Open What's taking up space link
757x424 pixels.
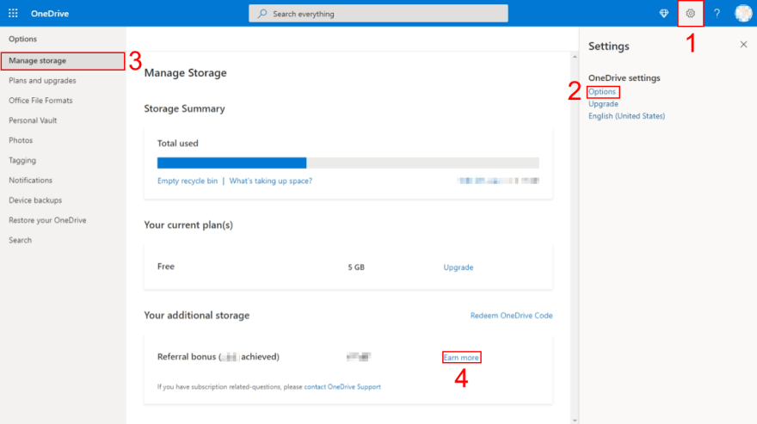[x=270, y=181]
